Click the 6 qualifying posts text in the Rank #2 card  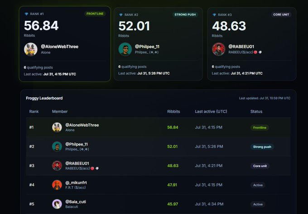click(132, 67)
